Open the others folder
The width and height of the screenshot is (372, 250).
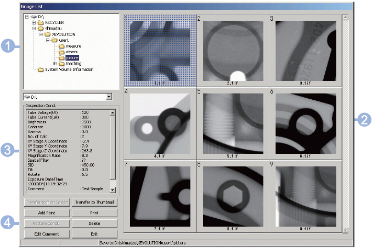click(72, 52)
